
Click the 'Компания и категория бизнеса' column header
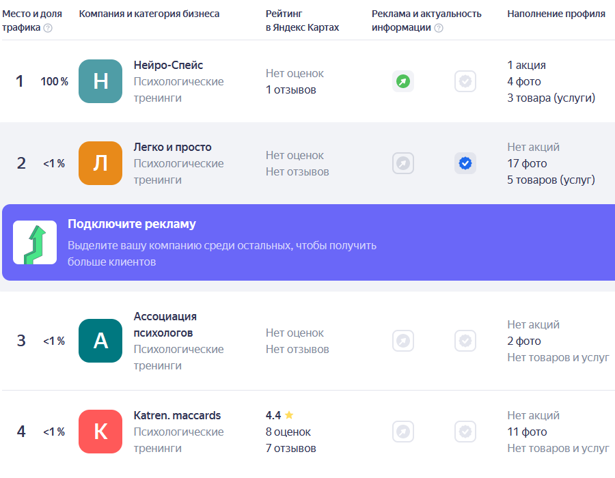[x=149, y=14]
